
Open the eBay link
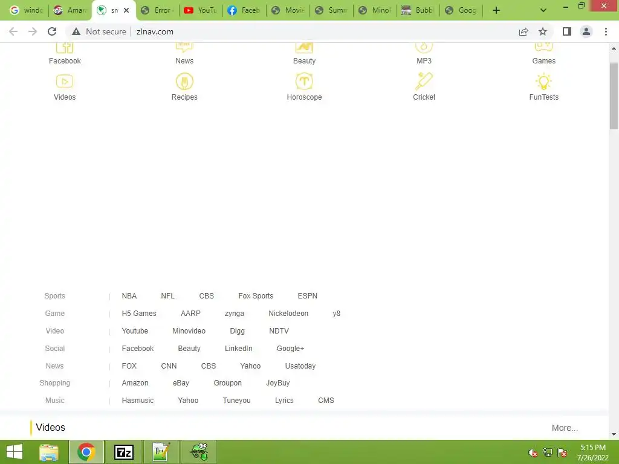click(181, 383)
